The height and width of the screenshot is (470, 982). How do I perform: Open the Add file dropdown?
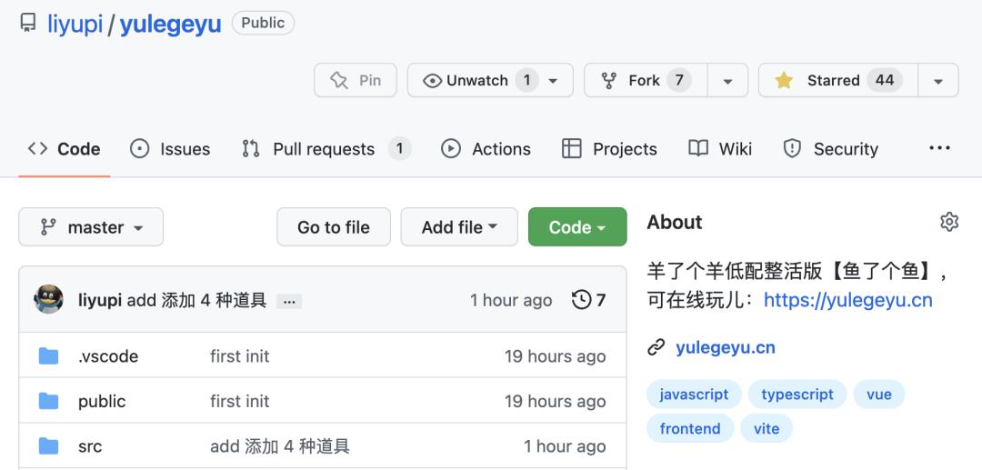coord(459,227)
